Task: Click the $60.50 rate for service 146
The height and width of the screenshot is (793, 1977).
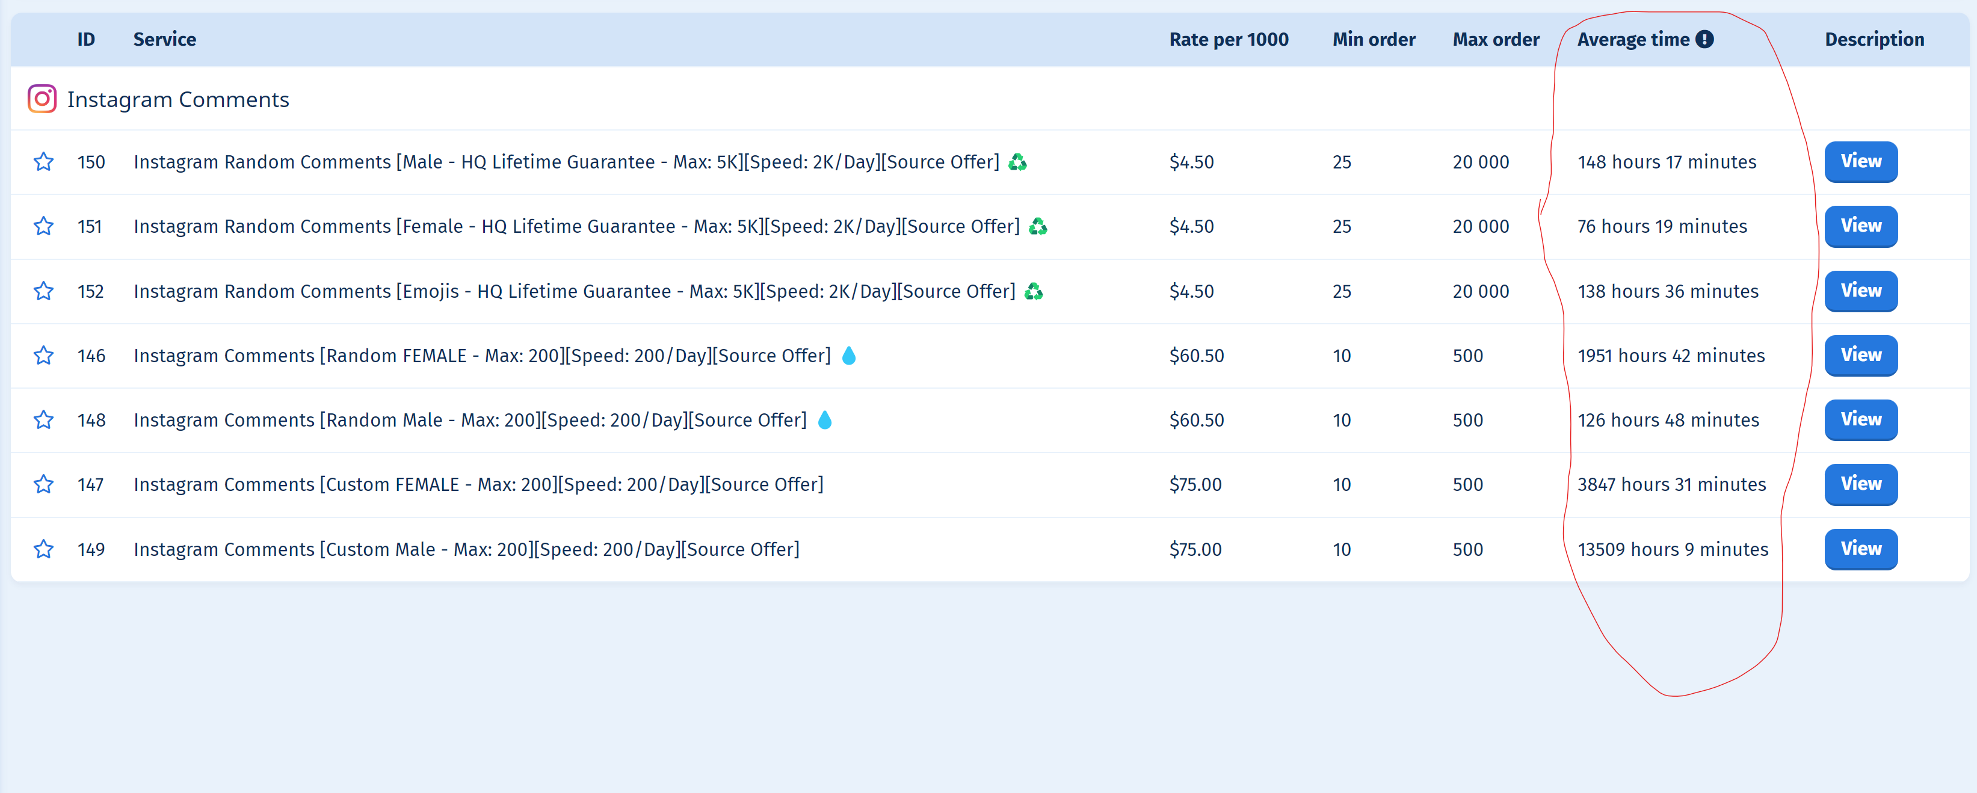Action: click(1197, 356)
